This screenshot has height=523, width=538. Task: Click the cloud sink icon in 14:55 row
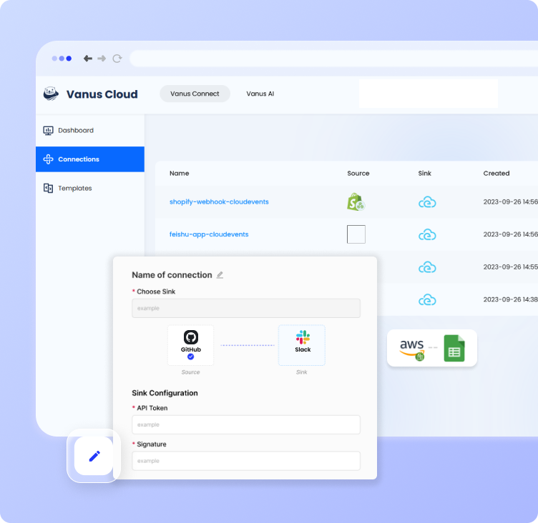pos(427,267)
